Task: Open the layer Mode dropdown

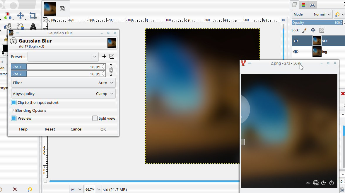Action: pos(312,14)
